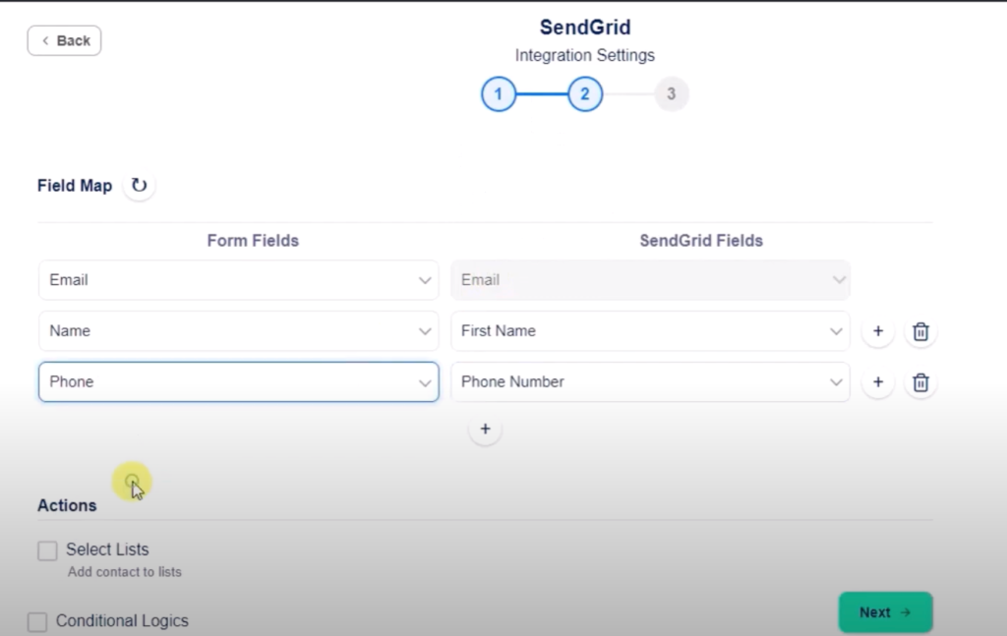Click the Back button
The height and width of the screenshot is (636, 1007).
pyautogui.click(x=65, y=41)
